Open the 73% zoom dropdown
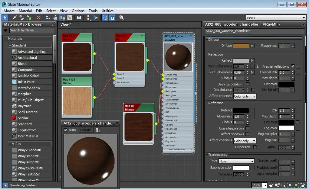The image size is (309, 189). pos(265,185)
